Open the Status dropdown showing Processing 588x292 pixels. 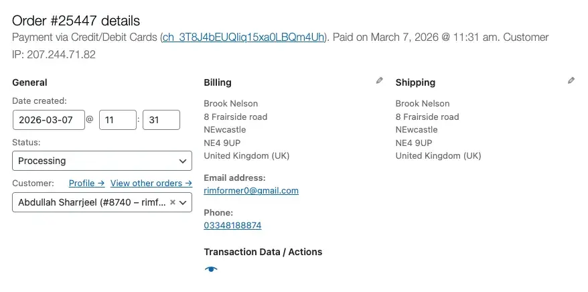[x=102, y=161]
